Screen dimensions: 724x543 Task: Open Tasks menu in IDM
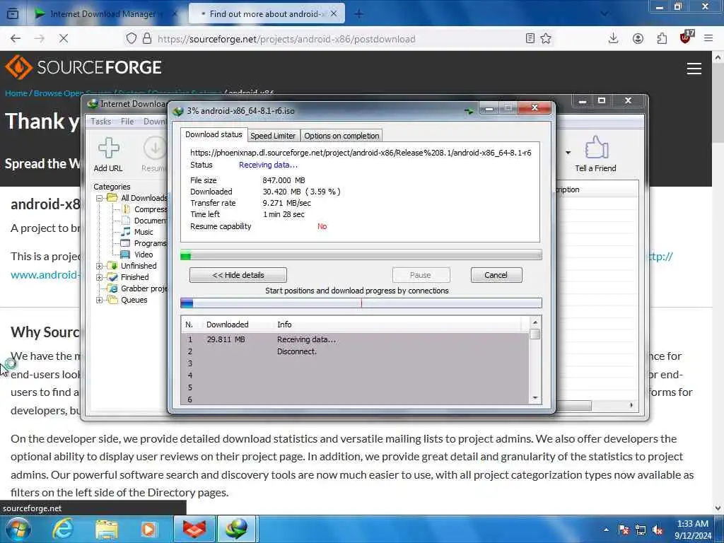(100, 122)
